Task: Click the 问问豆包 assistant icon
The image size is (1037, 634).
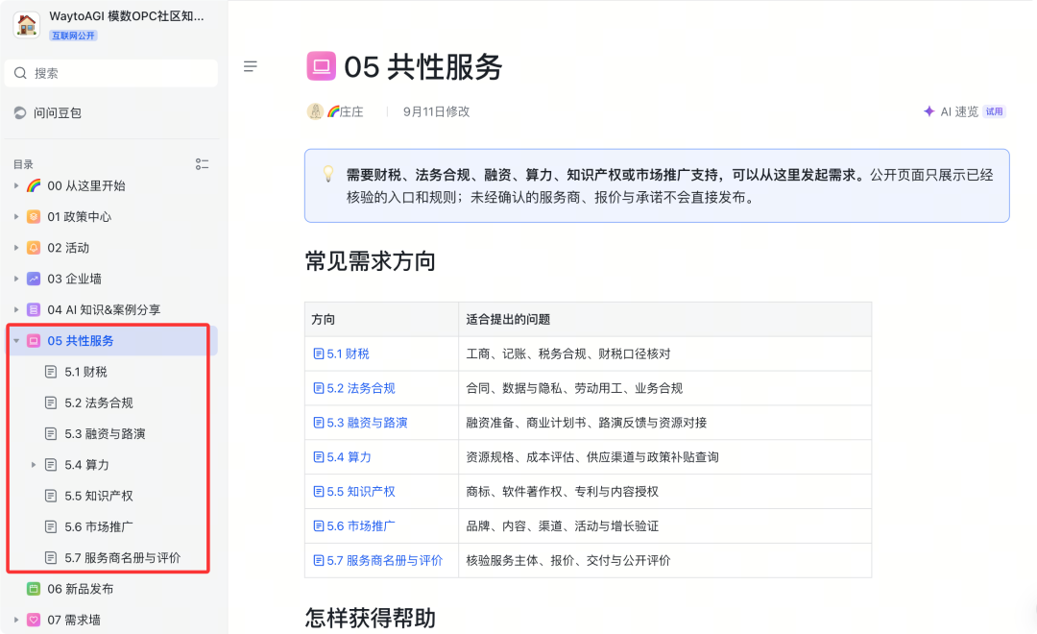Action: 20,113
